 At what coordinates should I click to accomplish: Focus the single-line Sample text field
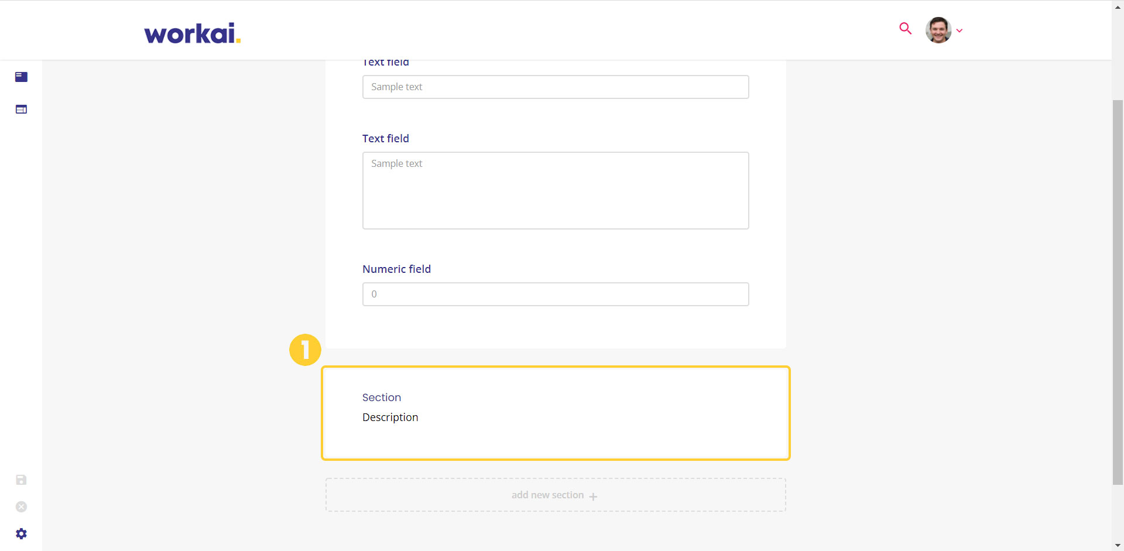click(556, 87)
